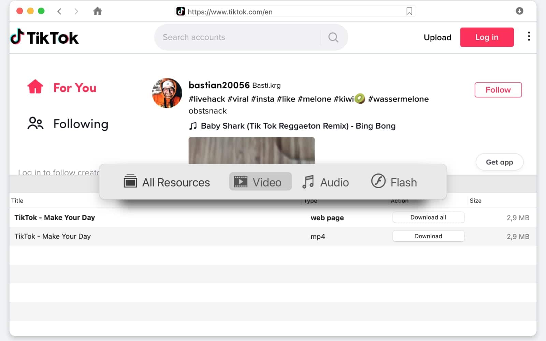Open the bastian20056 username link
The image size is (546, 341).
[219, 85]
